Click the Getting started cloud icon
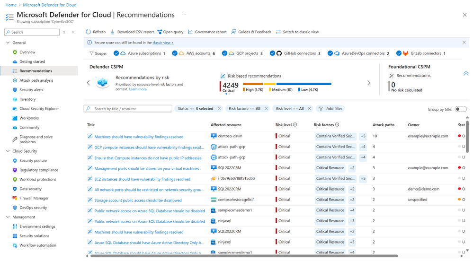 (x=15, y=61)
